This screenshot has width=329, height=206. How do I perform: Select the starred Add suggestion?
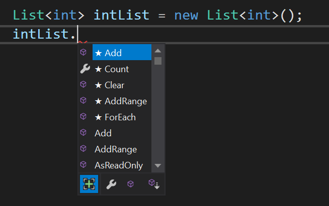point(122,52)
